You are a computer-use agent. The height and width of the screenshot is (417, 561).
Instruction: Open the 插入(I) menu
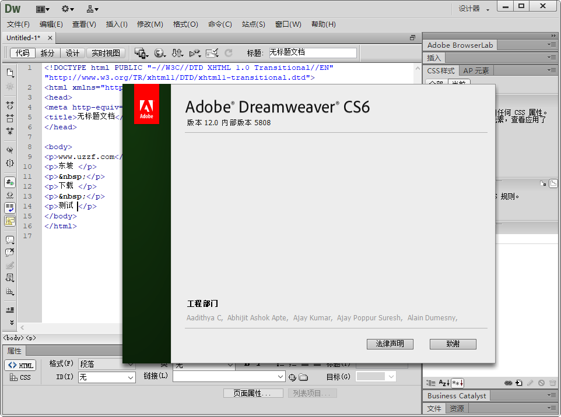tap(117, 24)
